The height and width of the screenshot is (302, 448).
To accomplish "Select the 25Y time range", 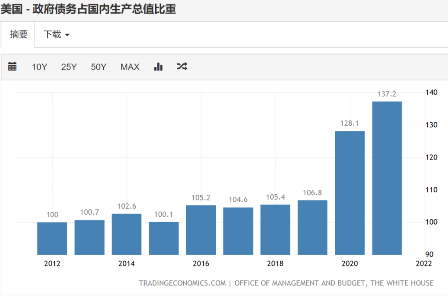I will coord(69,67).
